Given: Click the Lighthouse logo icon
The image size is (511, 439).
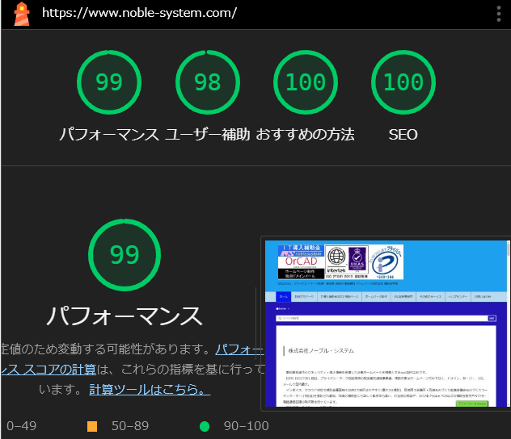Looking at the screenshot, I should [21, 13].
